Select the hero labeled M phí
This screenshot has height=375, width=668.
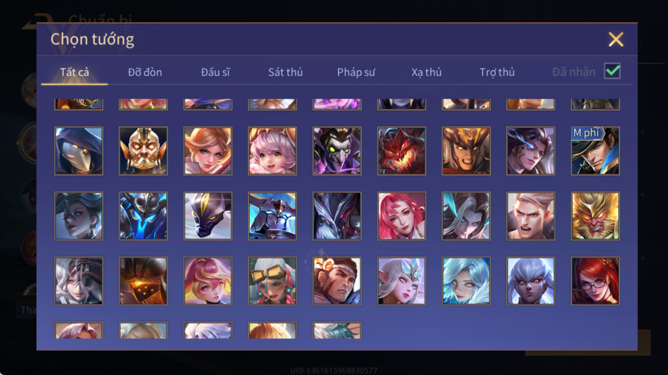595,151
